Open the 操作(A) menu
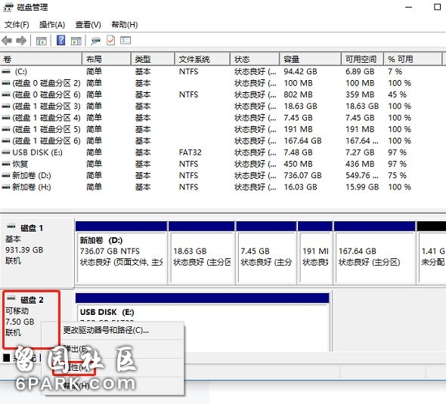This screenshot has width=446, height=404. pyautogui.click(x=52, y=25)
